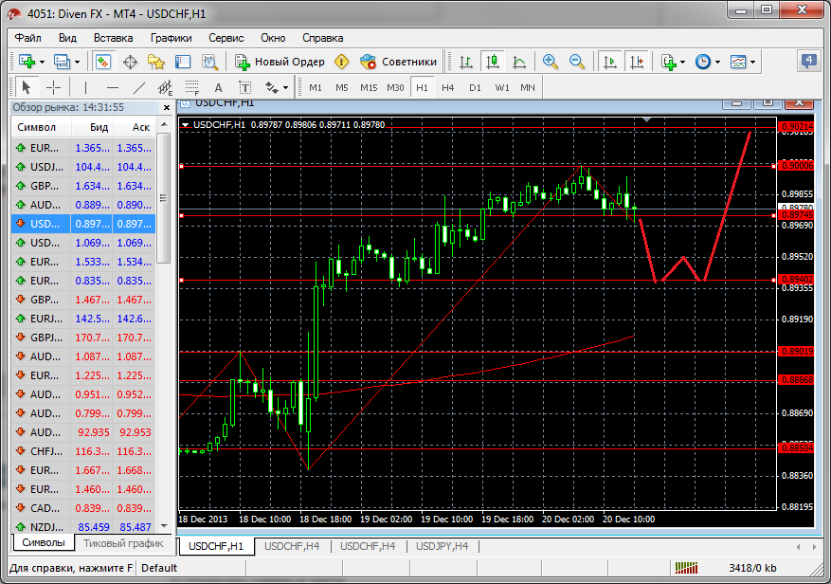The height and width of the screenshot is (584, 831).
Task: Switch chart to Bar Chart type
Action: [x=466, y=62]
